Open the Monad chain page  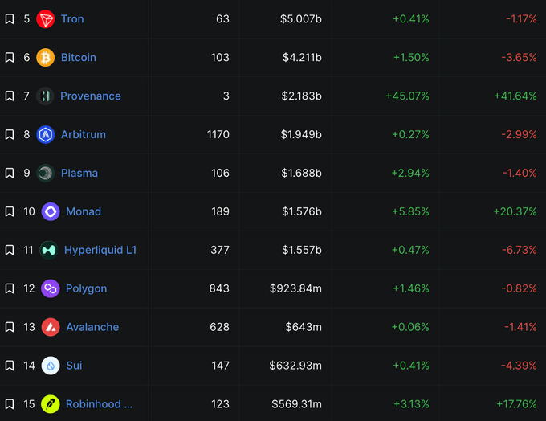(84, 211)
